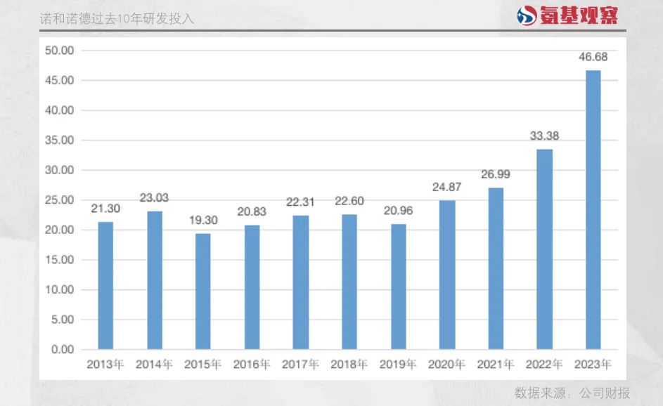Screen dimensions: 663x406
Task: Click the data label 21.30
Action: click(105, 209)
